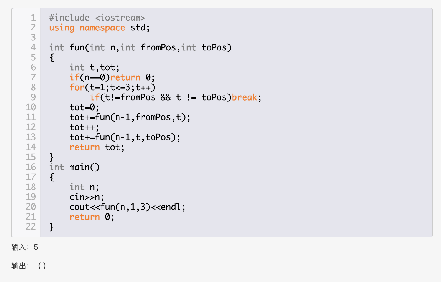The image size is (441, 282).
Task: Click the 'for' keyword on line 8
Action: pyautogui.click(x=77, y=87)
